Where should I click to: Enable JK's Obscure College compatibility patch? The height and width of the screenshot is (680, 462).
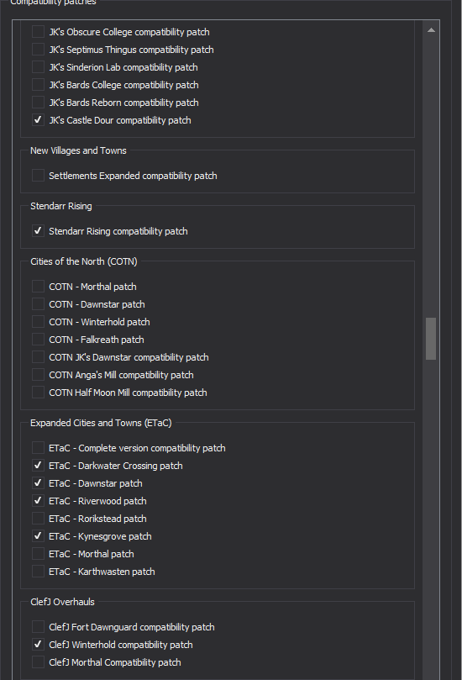point(38,32)
